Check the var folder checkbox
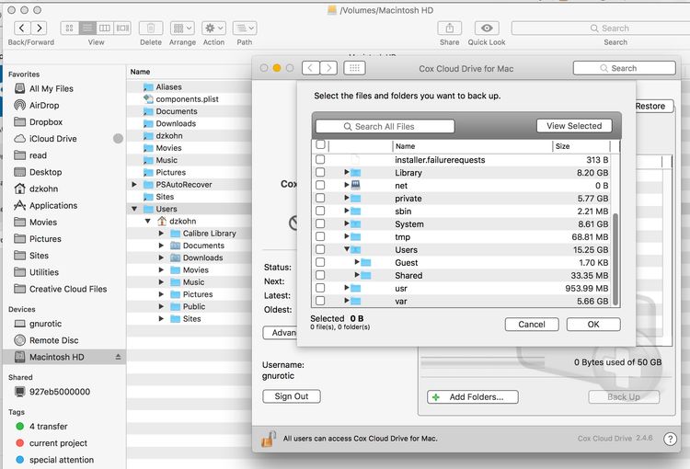Screen dimensions: 690x469 pos(320,301)
